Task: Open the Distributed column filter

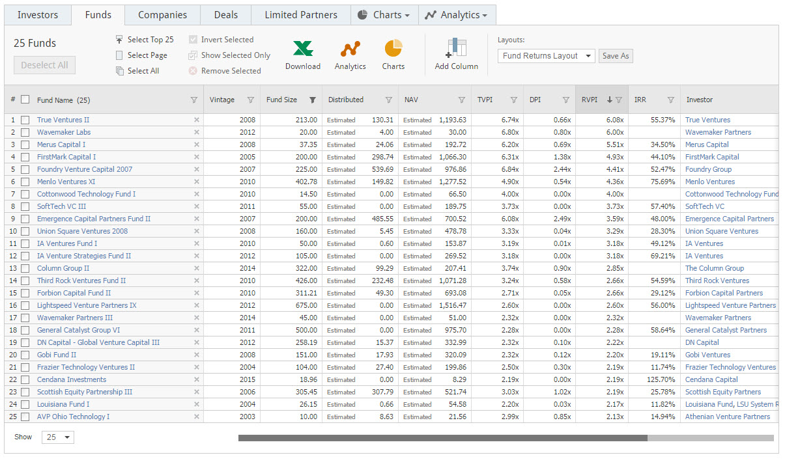Action: 389,100
